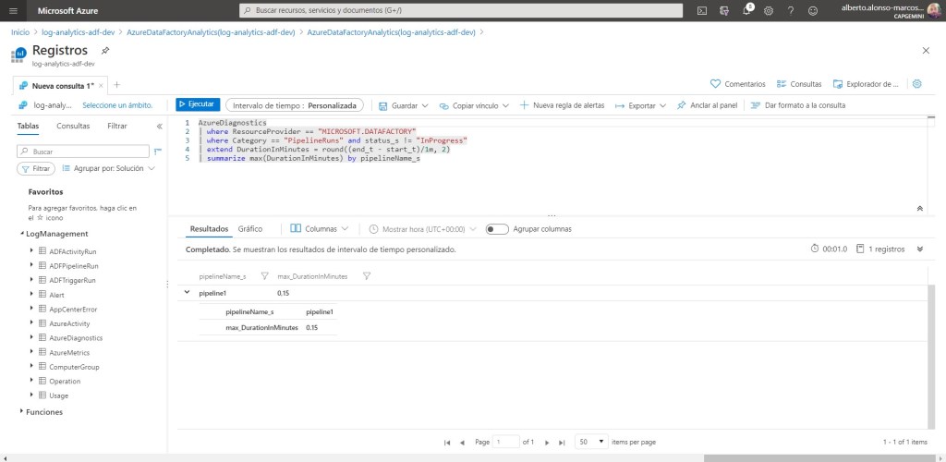Open the portal settings gear icon
The width and height of the screenshot is (946, 462).
click(x=767, y=10)
